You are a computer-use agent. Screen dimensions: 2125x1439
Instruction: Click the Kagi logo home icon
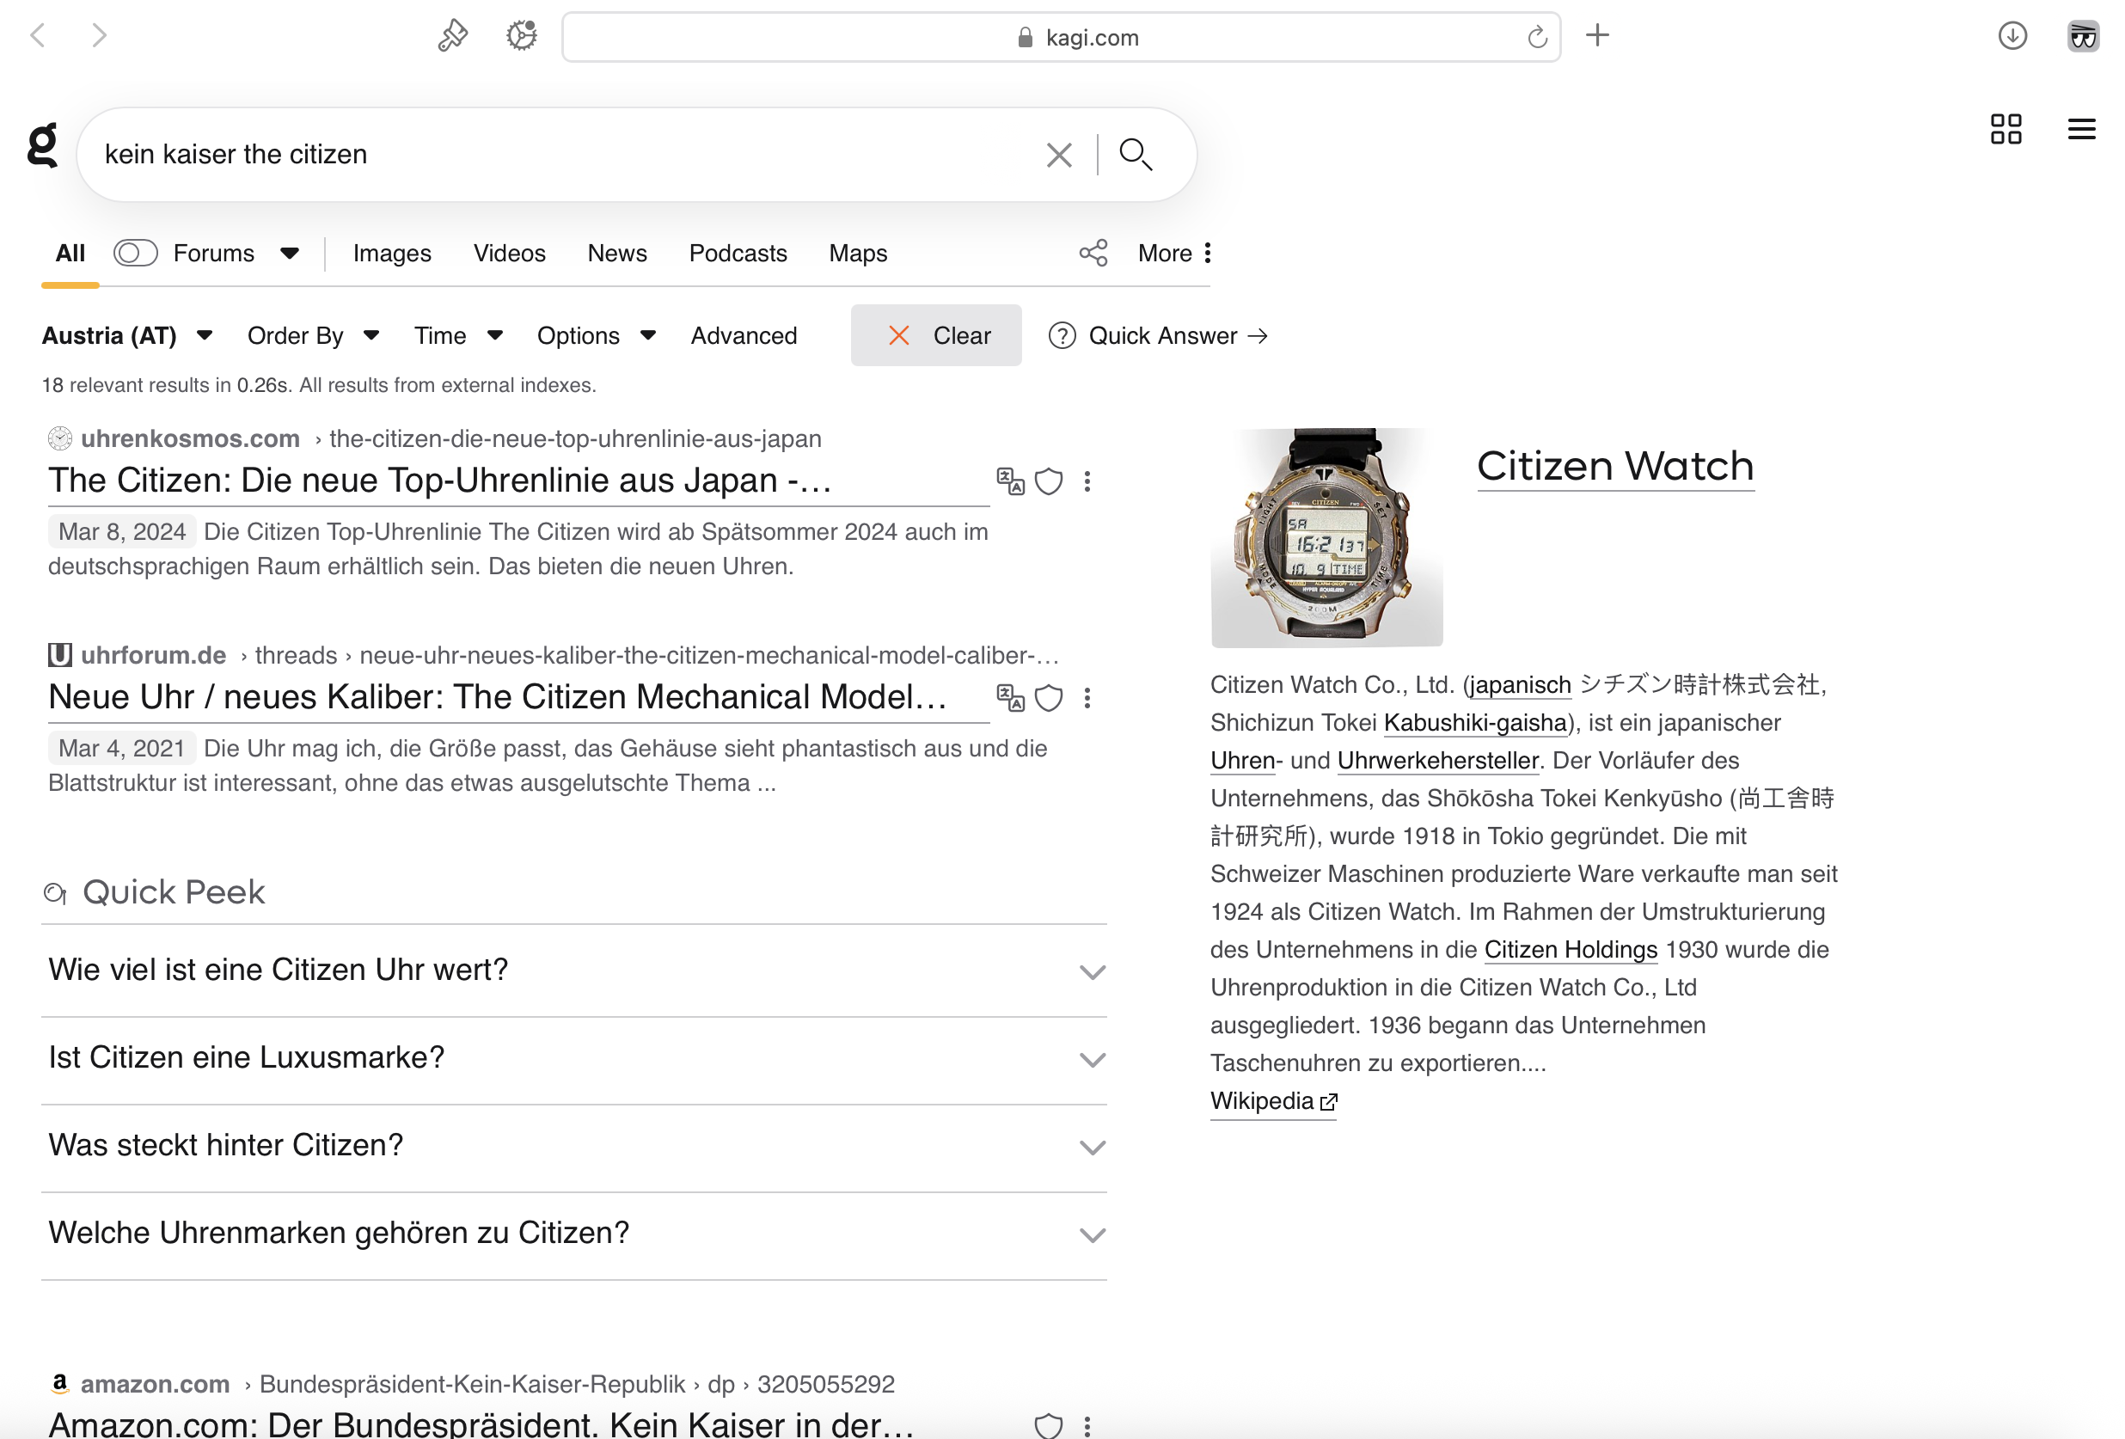pyautogui.click(x=42, y=146)
